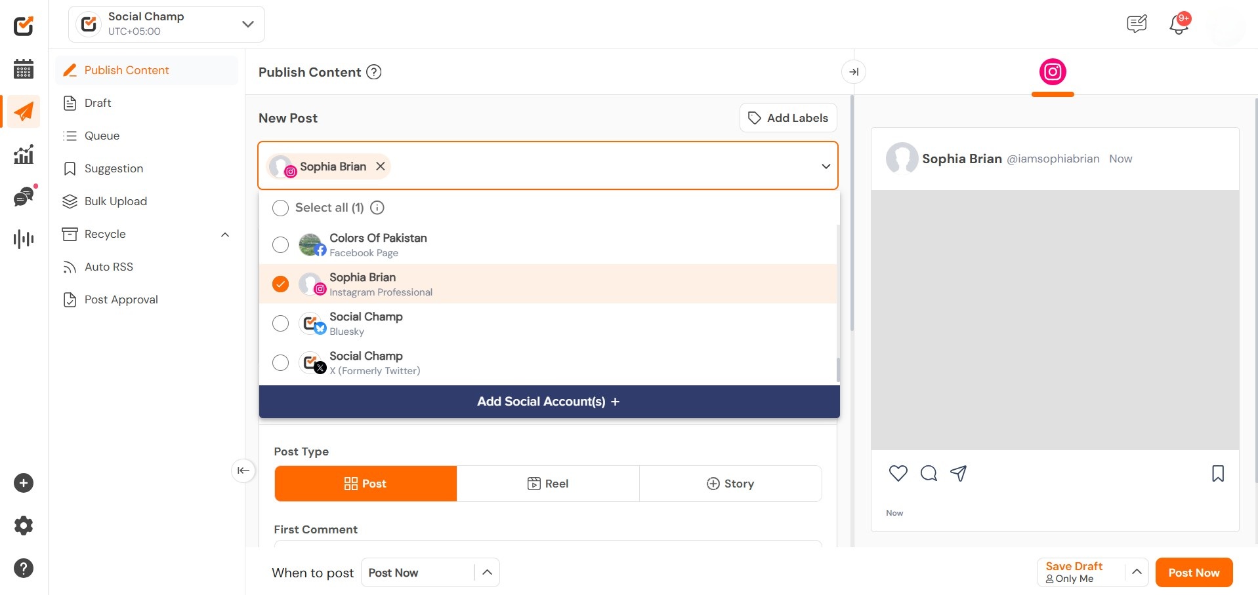Open the calendar icon in left sidebar

click(24, 69)
